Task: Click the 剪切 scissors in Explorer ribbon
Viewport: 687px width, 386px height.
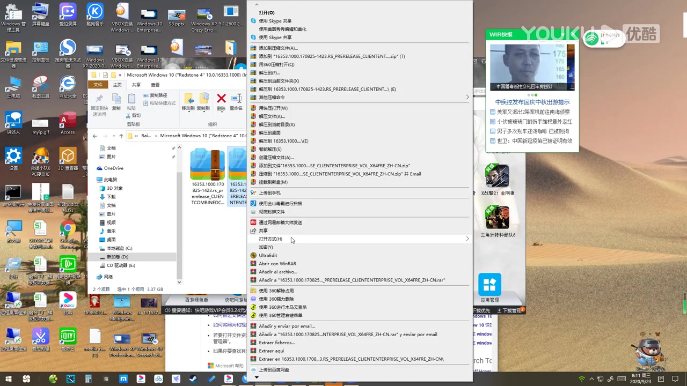Action: point(134,115)
